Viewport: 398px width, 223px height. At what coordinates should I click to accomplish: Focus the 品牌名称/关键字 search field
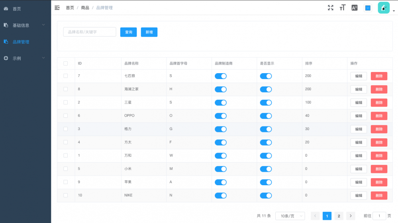pyautogui.click(x=90, y=32)
